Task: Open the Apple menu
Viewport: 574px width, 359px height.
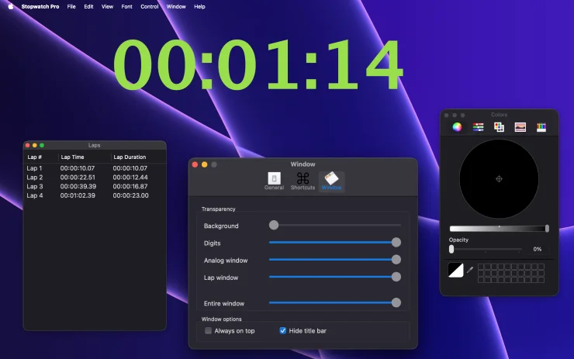Action: point(11,6)
